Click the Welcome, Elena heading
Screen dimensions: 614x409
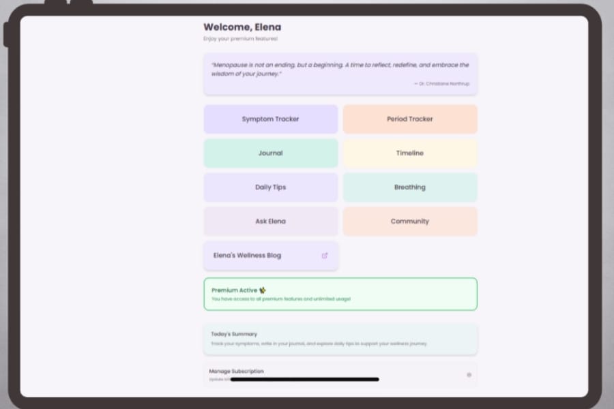coord(242,27)
